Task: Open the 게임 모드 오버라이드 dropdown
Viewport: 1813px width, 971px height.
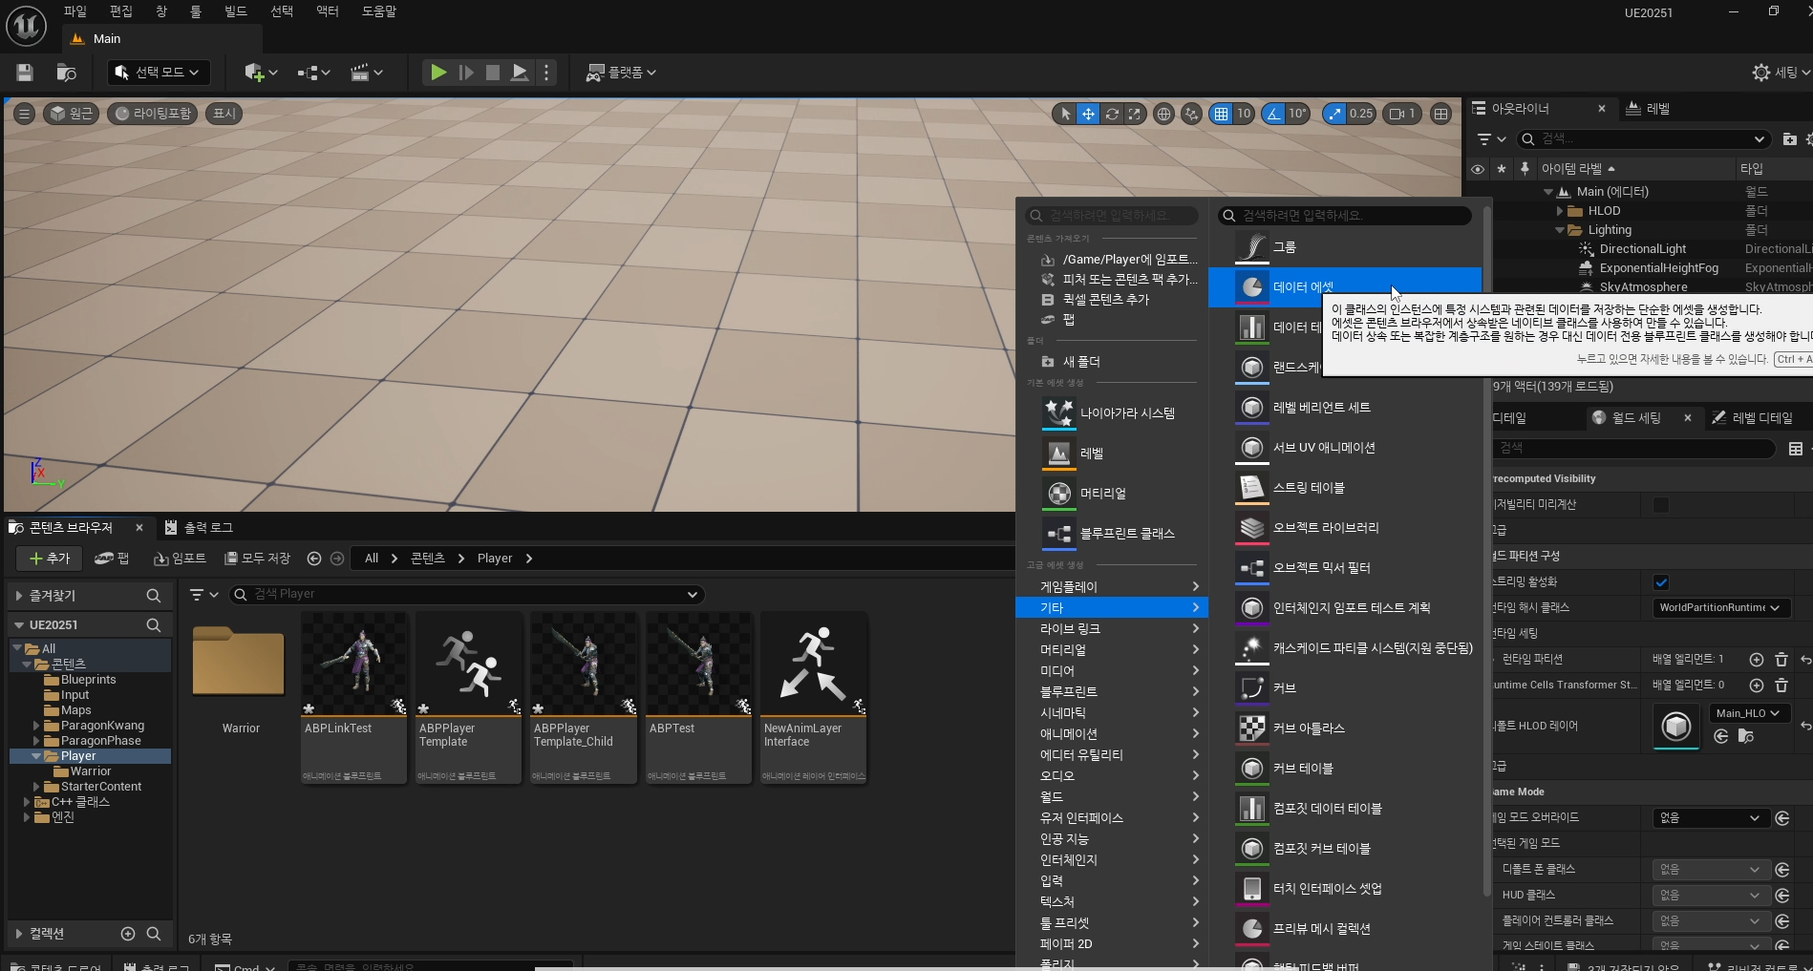Action: [x=1712, y=818]
